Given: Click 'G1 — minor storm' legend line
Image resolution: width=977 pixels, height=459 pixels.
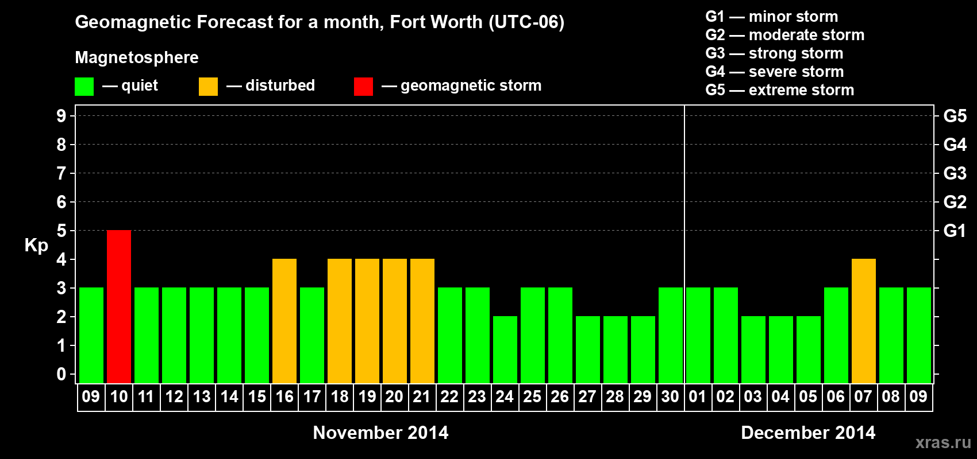Looking at the screenshot, I should click(x=772, y=17).
